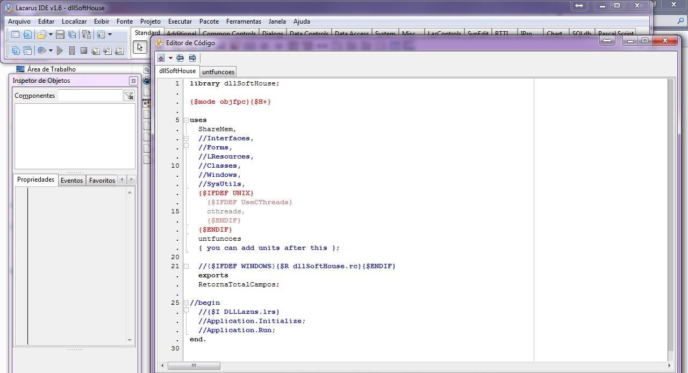The width and height of the screenshot is (688, 373).
Task: Click the Step Over debug icon
Action: [x=107, y=51]
